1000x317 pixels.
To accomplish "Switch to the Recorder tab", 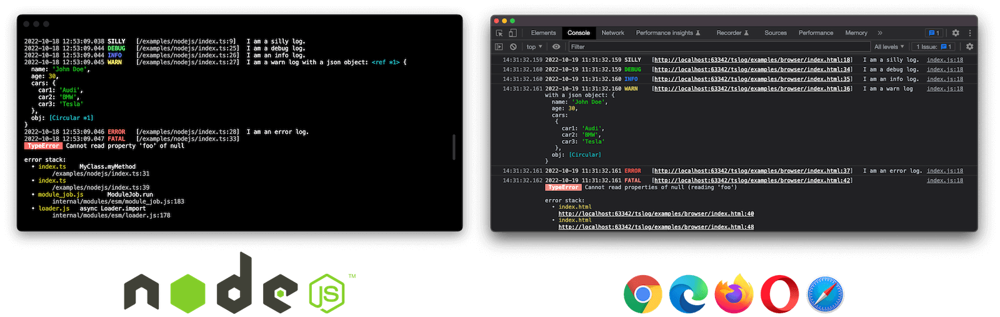I will tap(732, 33).
